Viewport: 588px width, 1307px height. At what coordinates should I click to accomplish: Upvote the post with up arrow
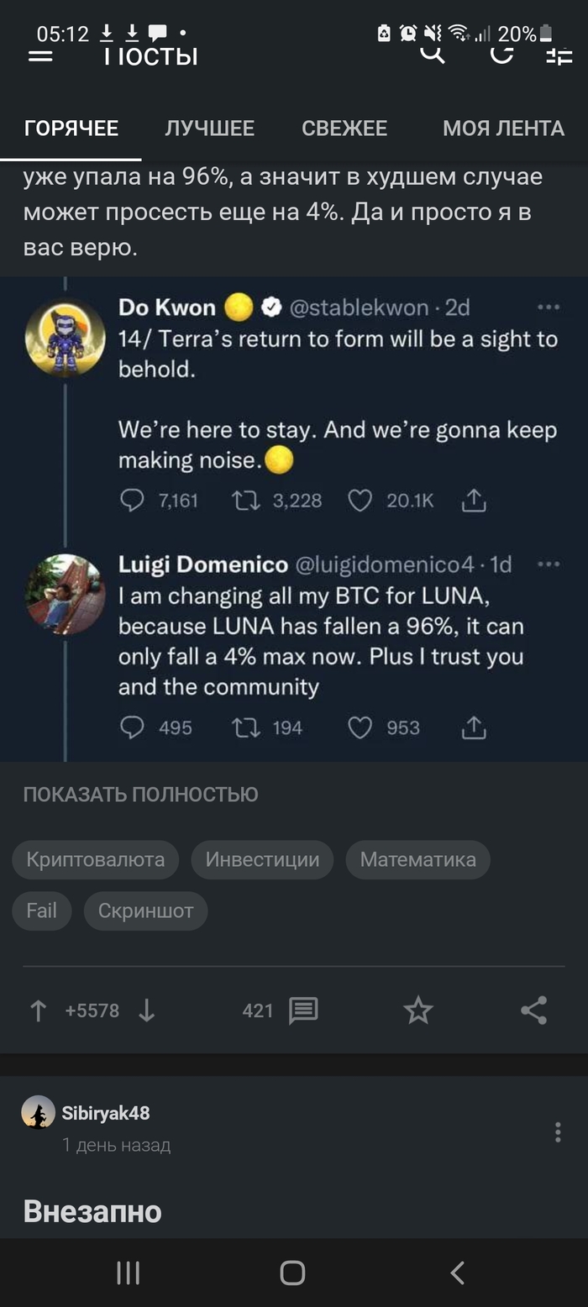38,1010
